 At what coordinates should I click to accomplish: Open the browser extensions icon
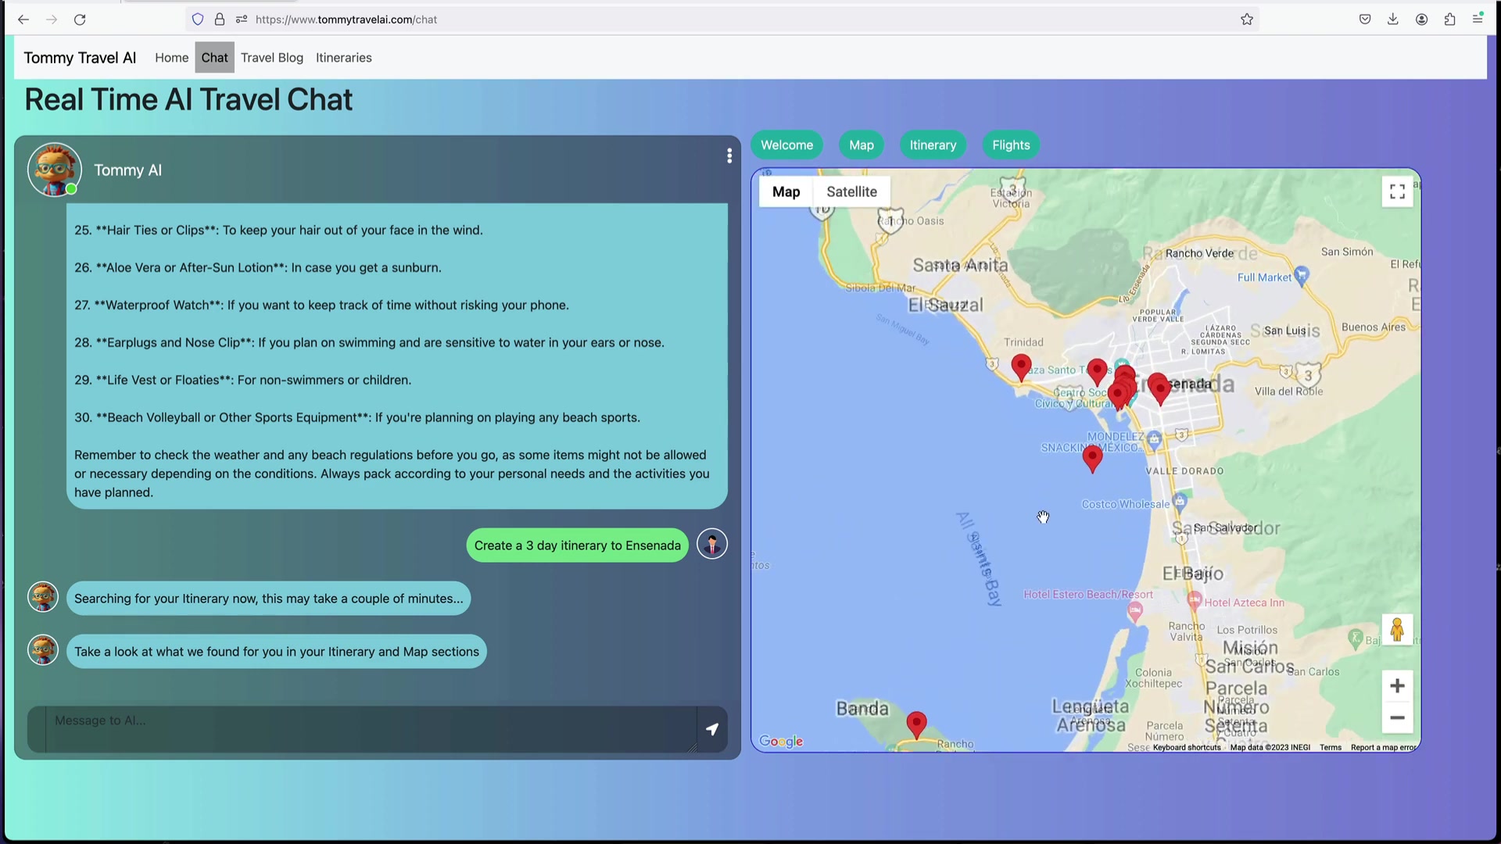coord(1450,20)
